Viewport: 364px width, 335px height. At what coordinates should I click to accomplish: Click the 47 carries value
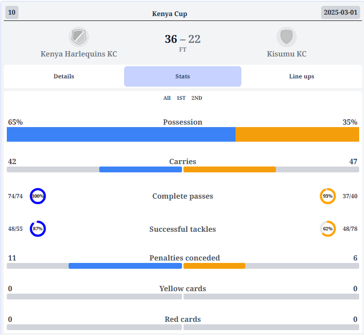(353, 162)
